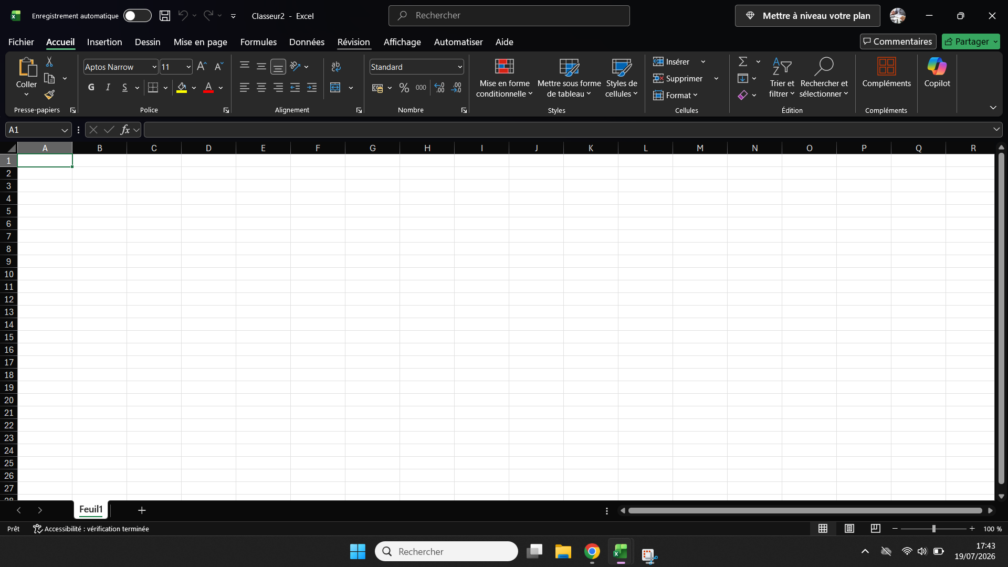Open the Standard number format dropdown
The height and width of the screenshot is (567, 1008).
(x=460, y=67)
